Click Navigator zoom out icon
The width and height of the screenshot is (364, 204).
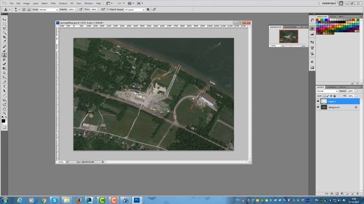coord(283,46)
